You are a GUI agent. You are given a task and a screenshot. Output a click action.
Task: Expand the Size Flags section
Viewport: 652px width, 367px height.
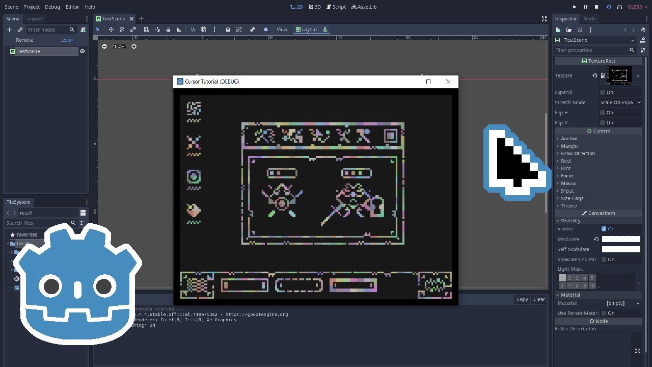coord(572,198)
